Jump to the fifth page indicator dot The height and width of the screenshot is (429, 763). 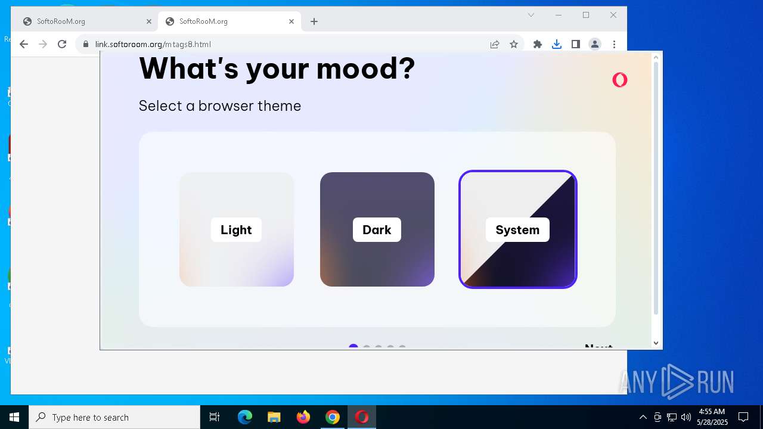[402, 347]
